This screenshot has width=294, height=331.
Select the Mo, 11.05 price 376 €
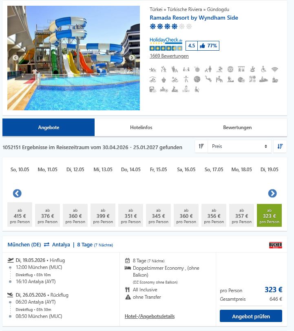47,215
